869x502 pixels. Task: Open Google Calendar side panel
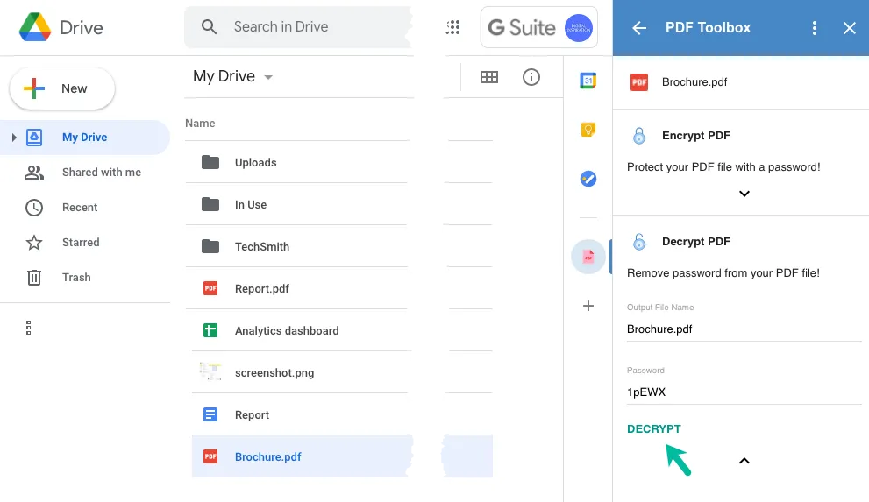tap(588, 81)
